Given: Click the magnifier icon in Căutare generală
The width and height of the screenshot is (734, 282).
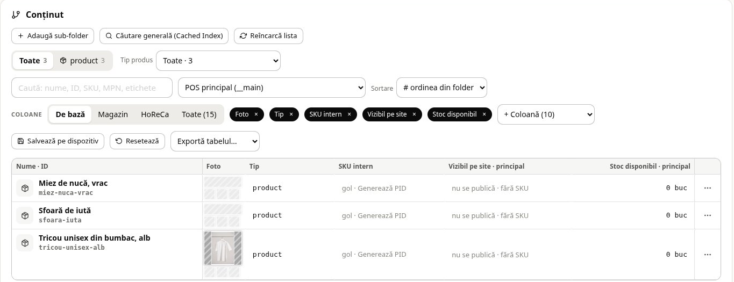Looking at the screenshot, I should point(109,36).
